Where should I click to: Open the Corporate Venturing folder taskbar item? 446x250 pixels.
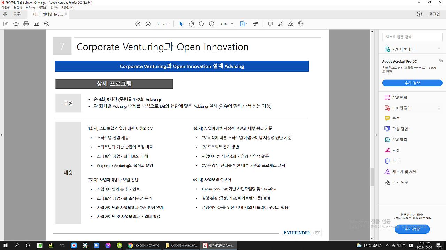(x=182, y=245)
